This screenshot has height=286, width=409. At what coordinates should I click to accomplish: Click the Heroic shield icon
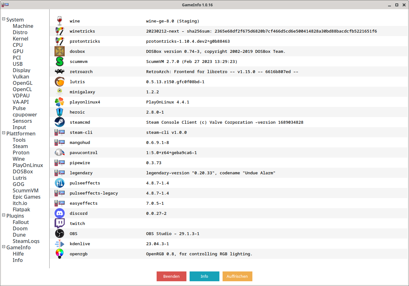pyautogui.click(x=60, y=112)
